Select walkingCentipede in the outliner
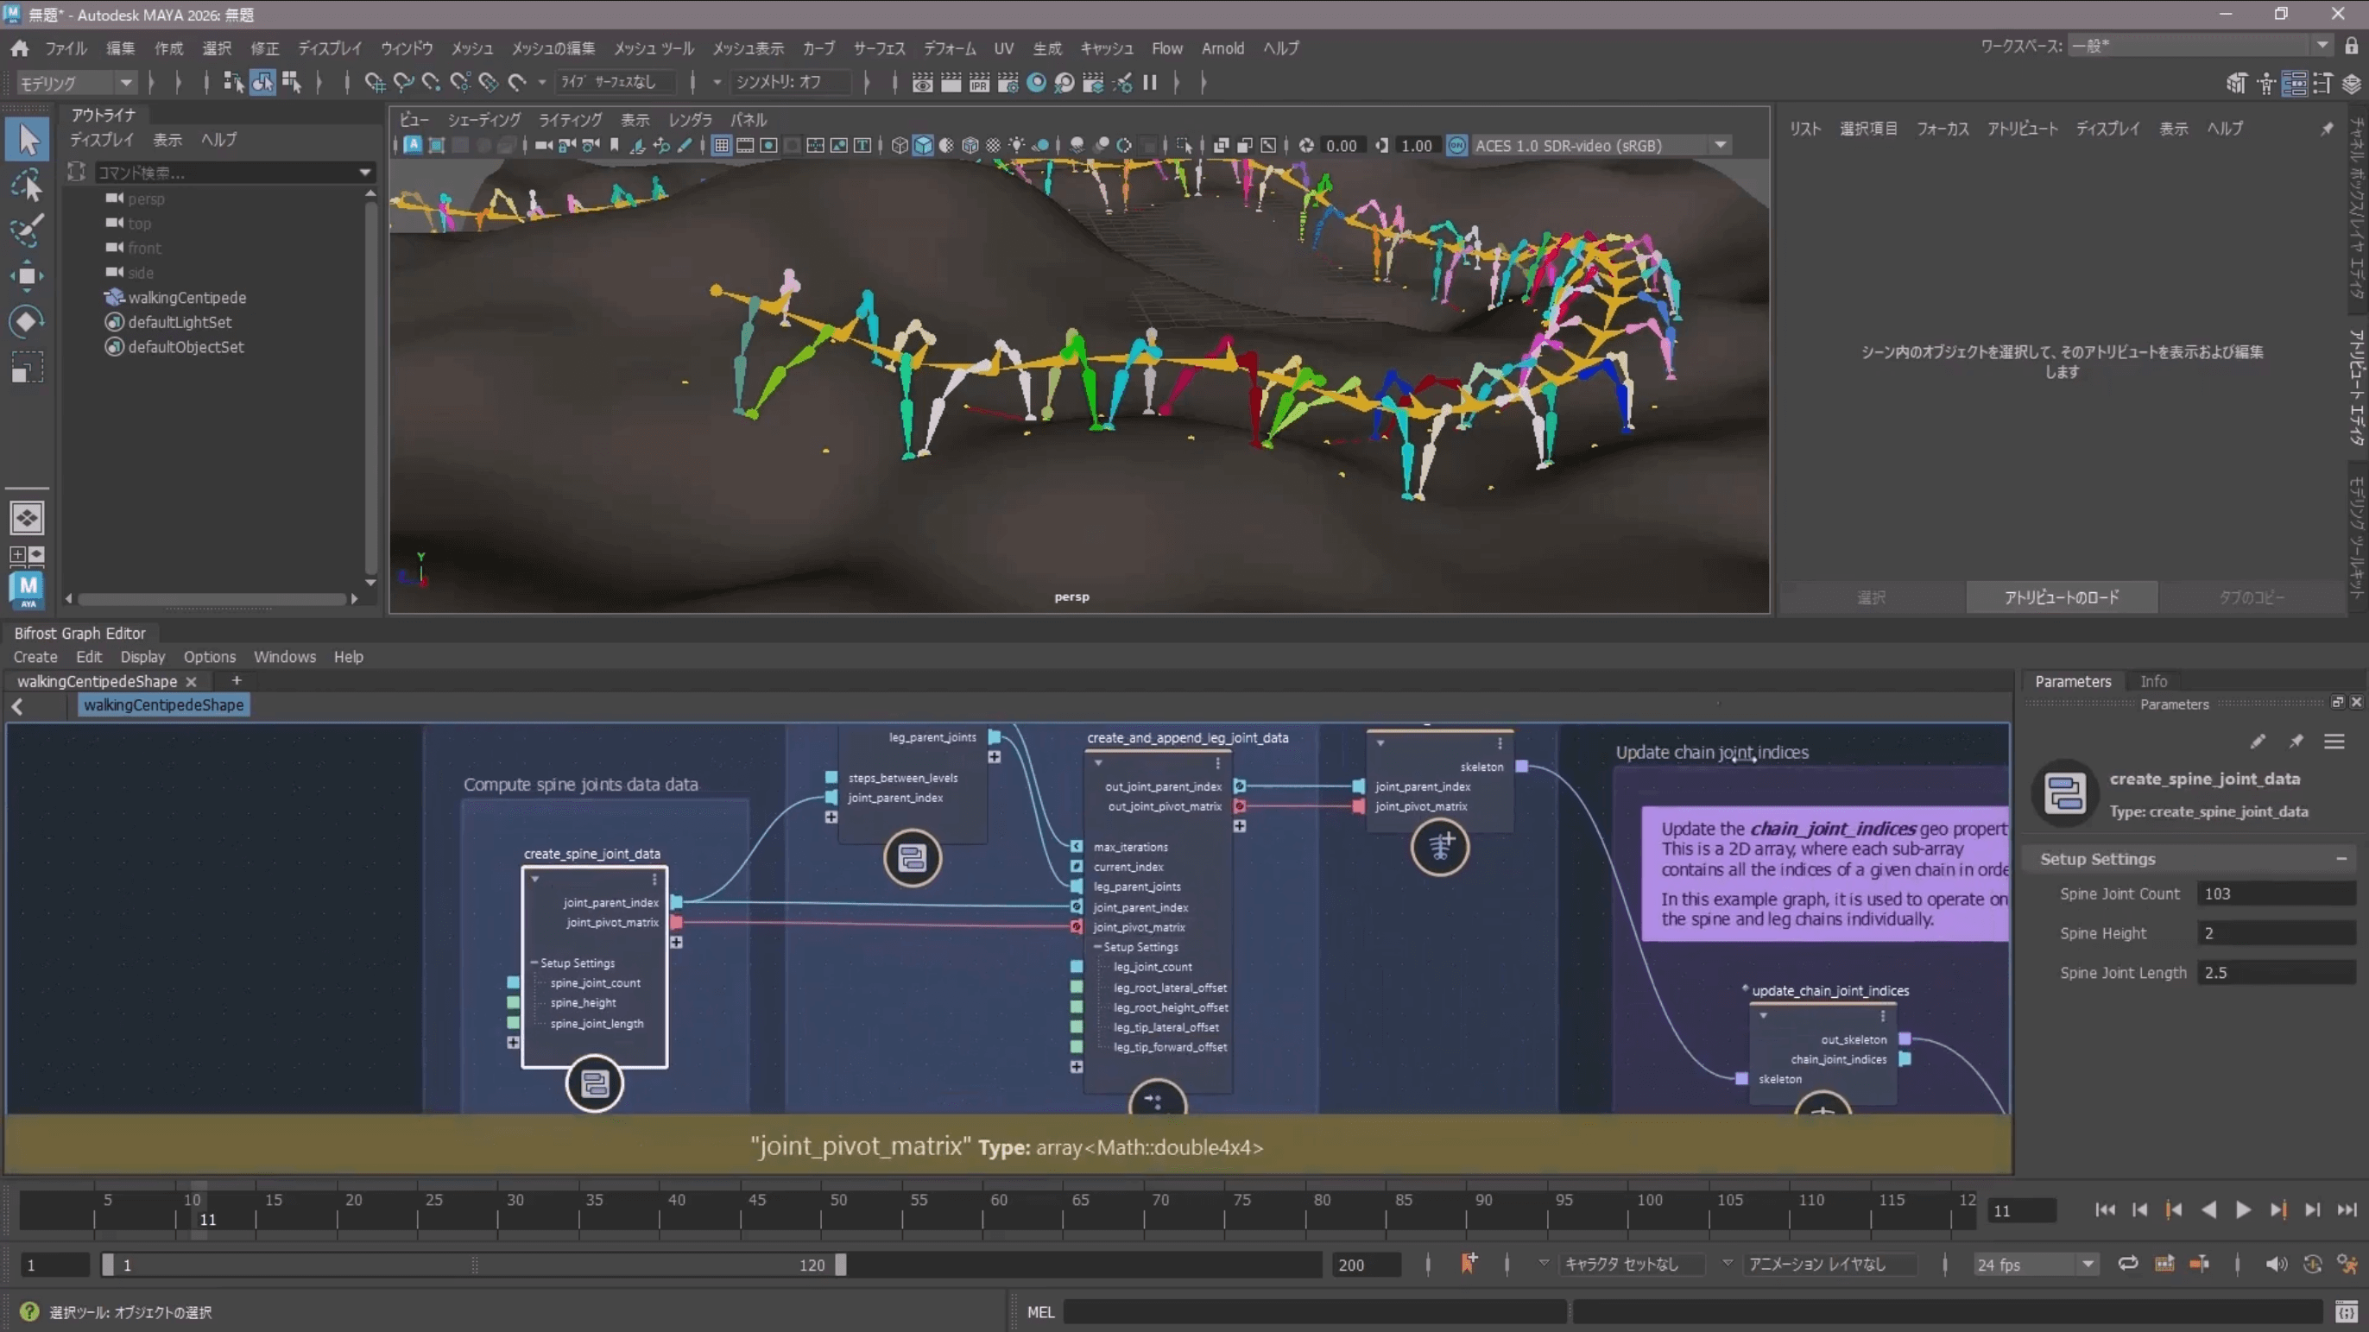 186,298
